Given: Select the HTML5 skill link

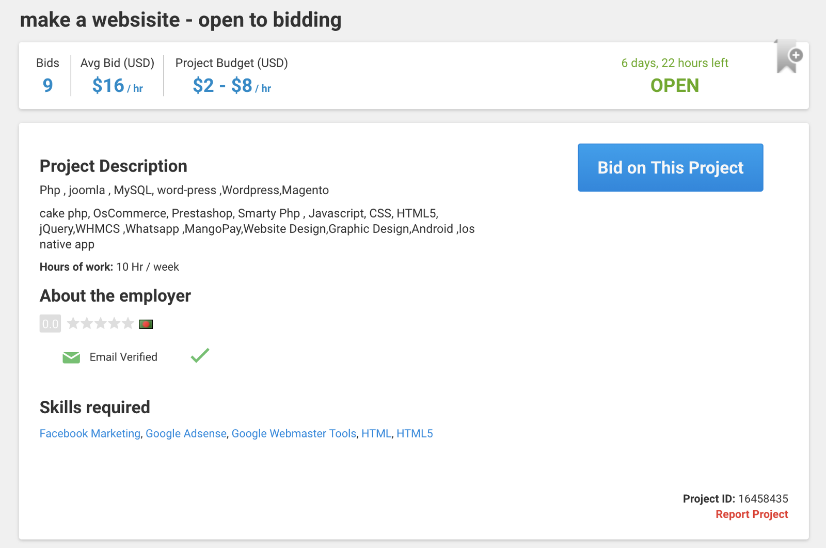Looking at the screenshot, I should (415, 433).
